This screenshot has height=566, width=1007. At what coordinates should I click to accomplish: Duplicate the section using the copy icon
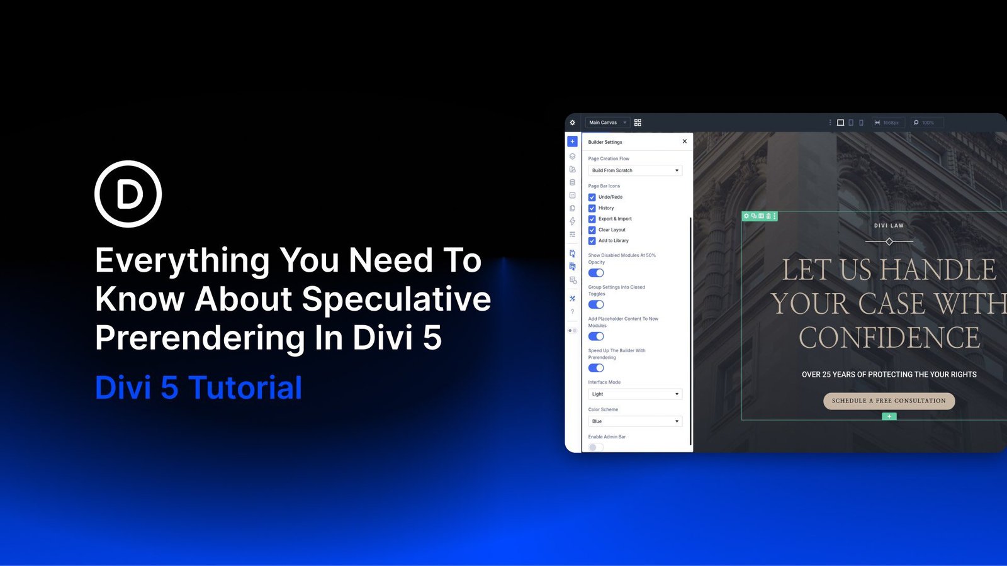754,216
